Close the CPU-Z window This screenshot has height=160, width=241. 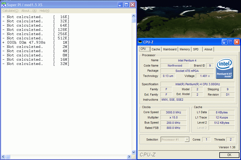[237, 42]
